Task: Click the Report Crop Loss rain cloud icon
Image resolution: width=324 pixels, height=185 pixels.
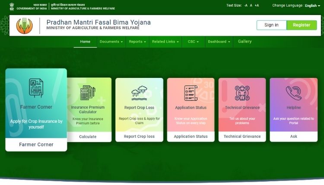Action: click(x=139, y=93)
